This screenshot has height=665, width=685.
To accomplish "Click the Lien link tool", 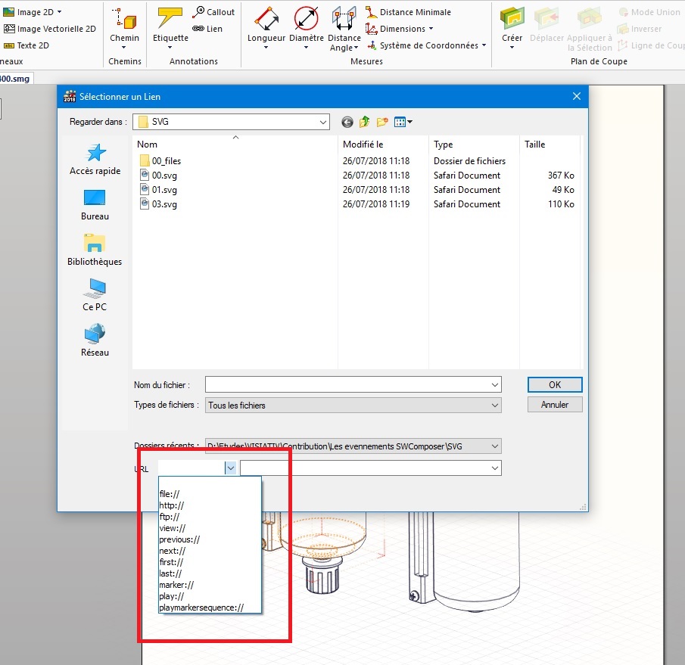I will (x=207, y=29).
